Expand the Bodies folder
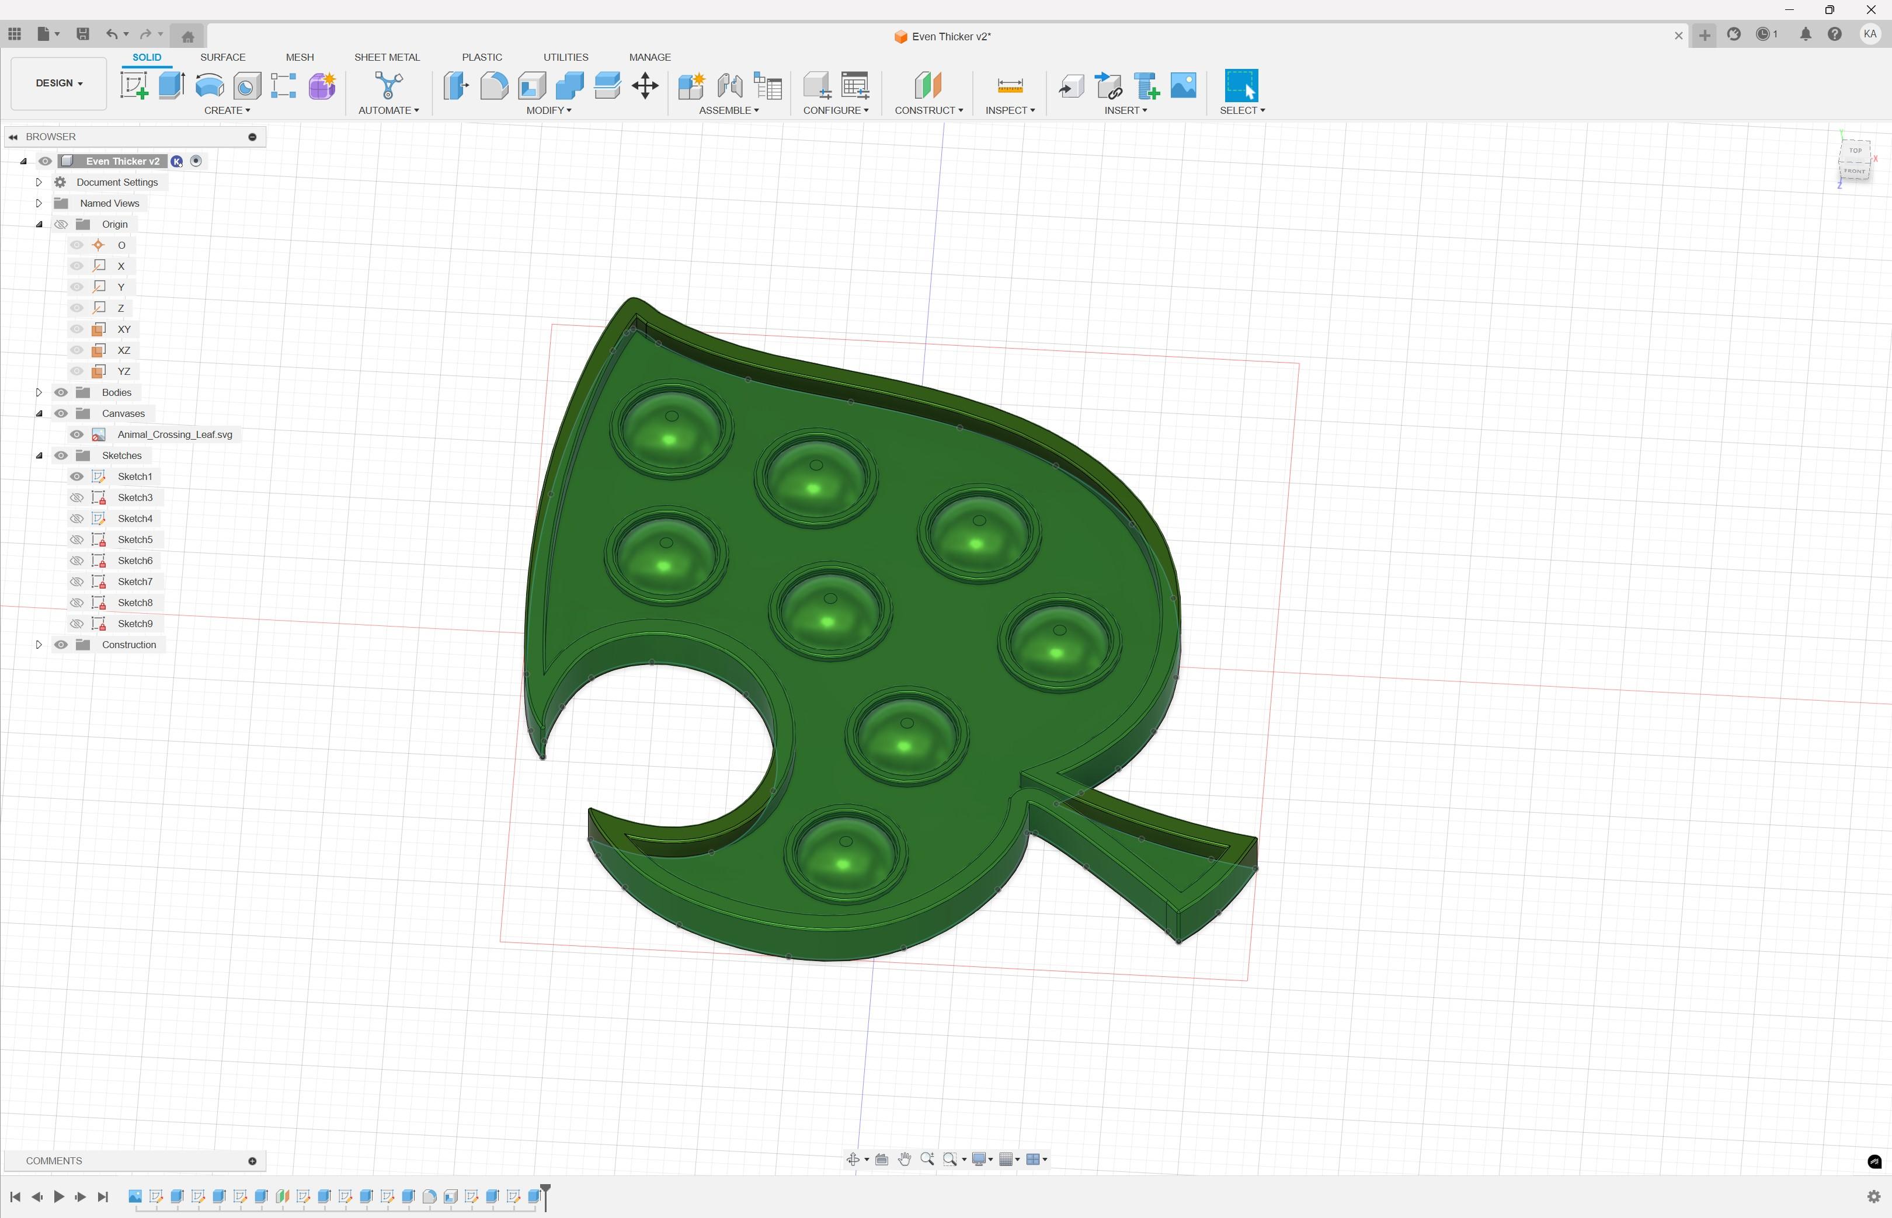This screenshot has height=1218, width=1892. coord(39,392)
